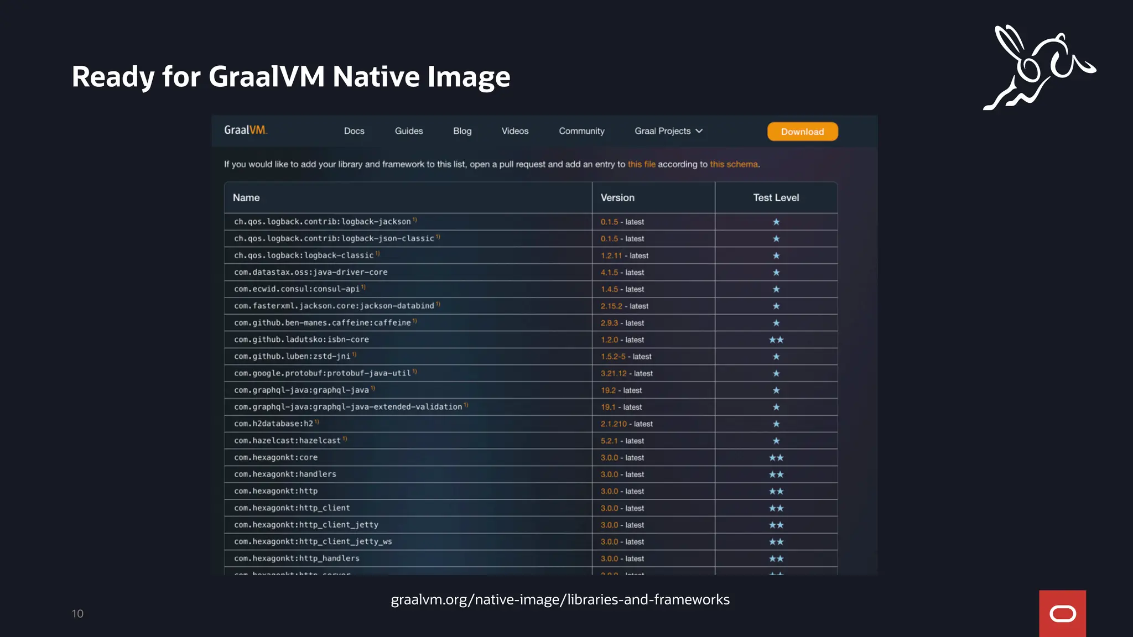The image size is (1133, 637).
Task: Open version 1.5.2-5 link for zstd-jni
Action: (613, 357)
